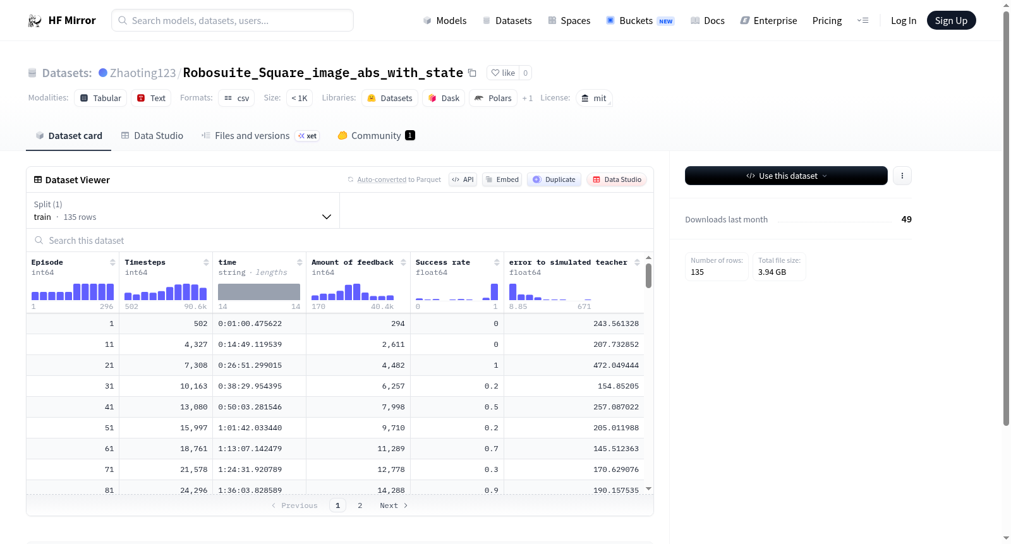The height and width of the screenshot is (544, 1011).
Task: Go to page 2 of the table
Action: pyautogui.click(x=360, y=505)
